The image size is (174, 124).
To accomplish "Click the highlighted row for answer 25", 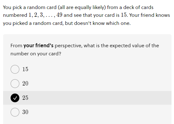I will point(87,98).
